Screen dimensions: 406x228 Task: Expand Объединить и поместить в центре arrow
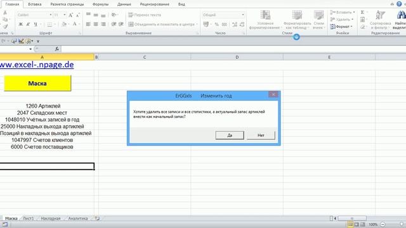197,24
